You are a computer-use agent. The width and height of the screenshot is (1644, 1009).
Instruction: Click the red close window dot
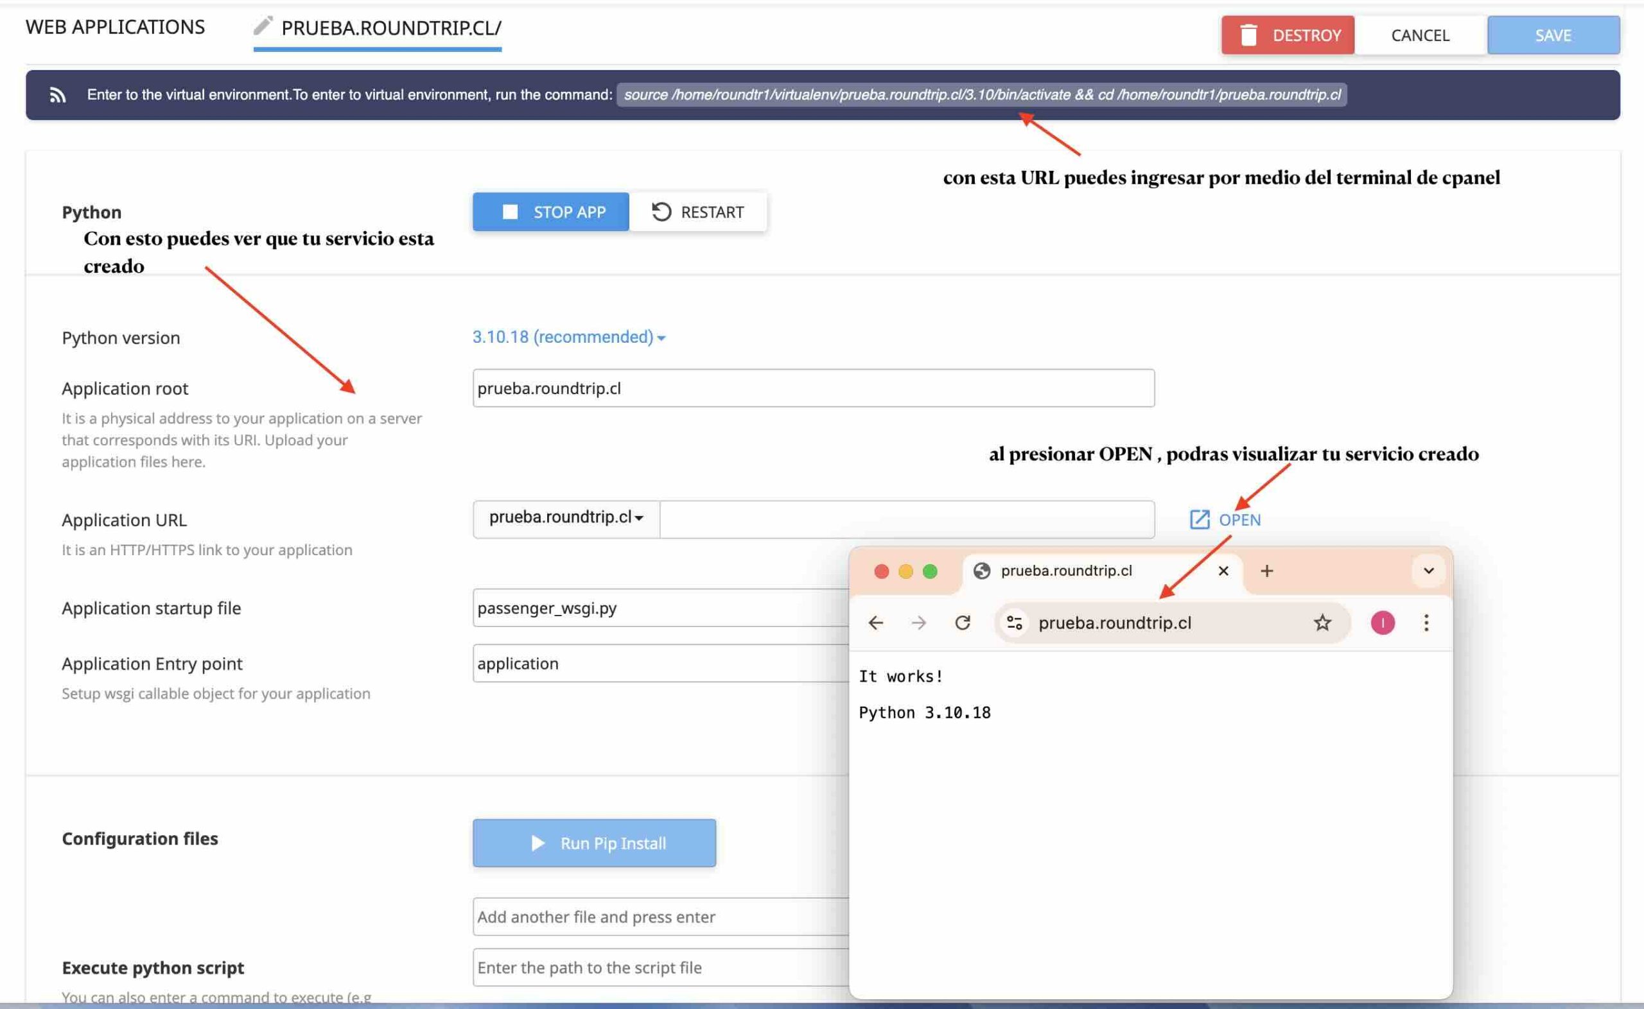pos(881,571)
